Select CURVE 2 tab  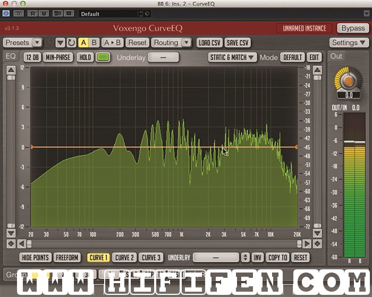(x=124, y=258)
